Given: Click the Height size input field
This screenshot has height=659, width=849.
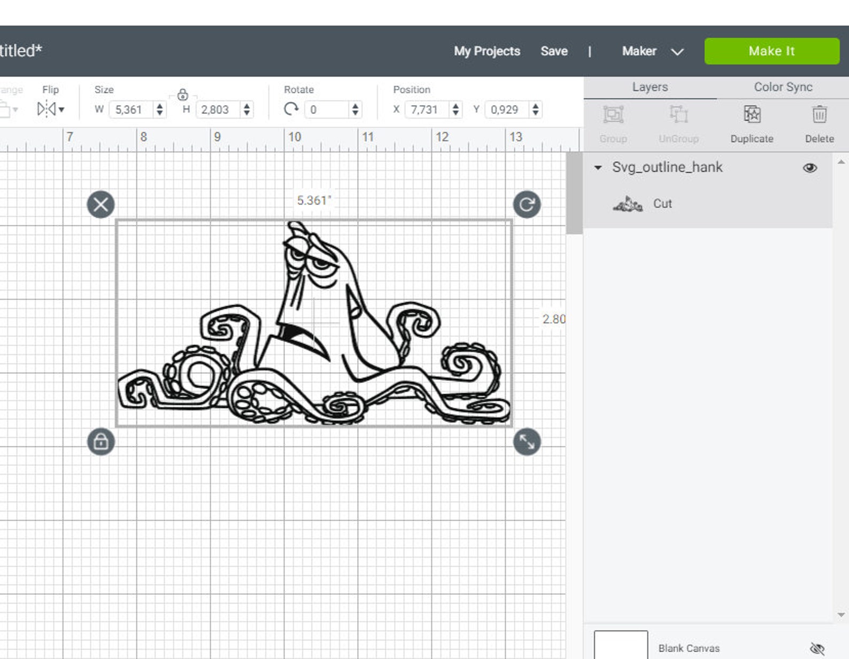Looking at the screenshot, I should click(219, 109).
